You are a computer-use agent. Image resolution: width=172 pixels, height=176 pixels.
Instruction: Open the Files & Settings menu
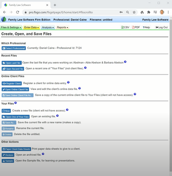(x=11, y=27)
